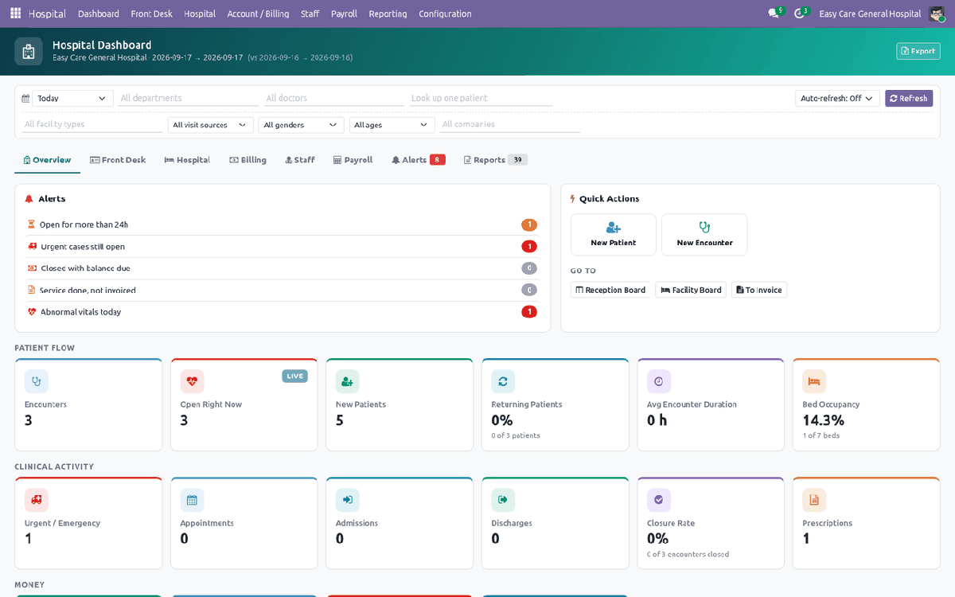Click the All doctors filter field

[333, 99]
